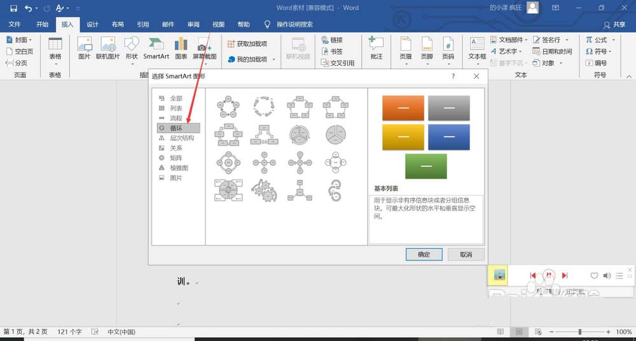
Task: Open the ribbon display options icon
Action: click(x=555, y=8)
